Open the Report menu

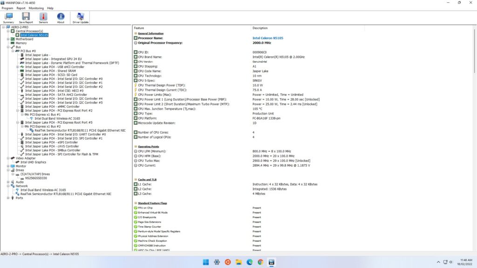click(21, 8)
